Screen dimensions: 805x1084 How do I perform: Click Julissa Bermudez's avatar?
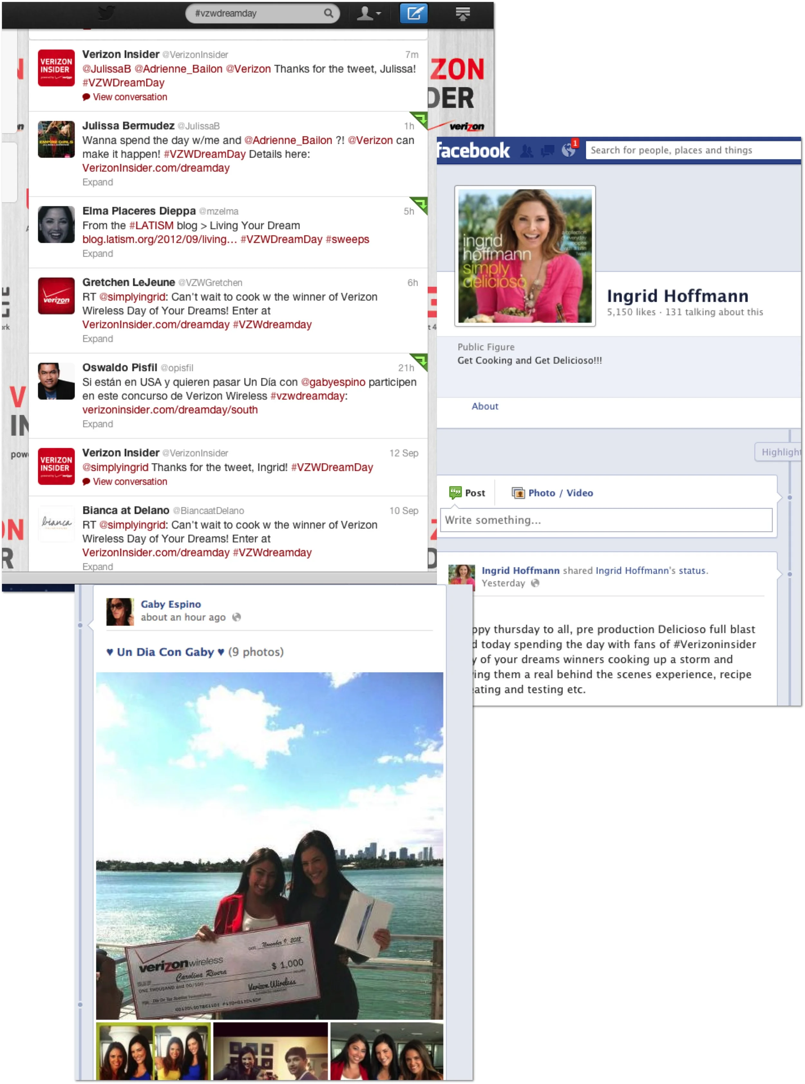click(x=56, y=139)
